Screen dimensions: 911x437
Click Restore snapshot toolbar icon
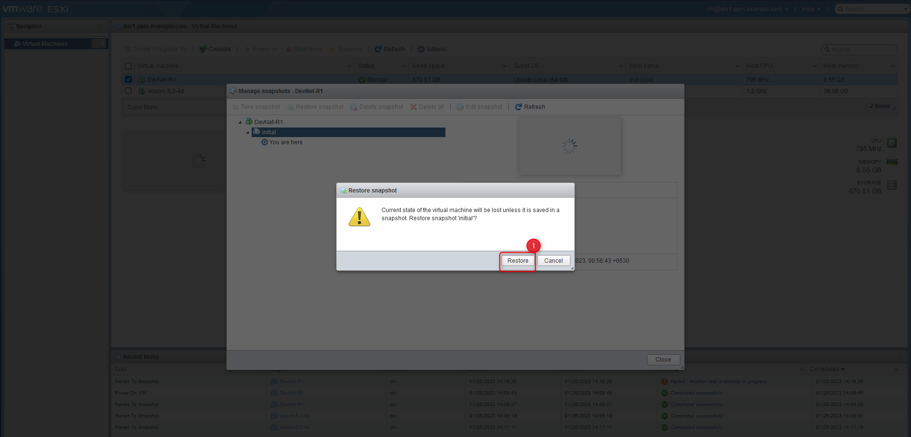[291, 107]
